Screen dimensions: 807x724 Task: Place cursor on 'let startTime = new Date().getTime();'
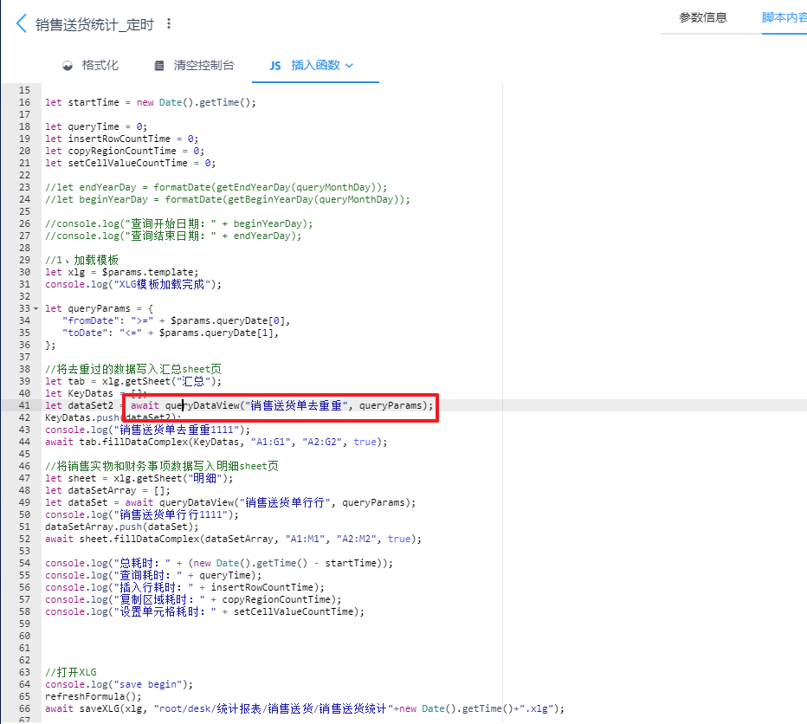(x=151, y=102)
